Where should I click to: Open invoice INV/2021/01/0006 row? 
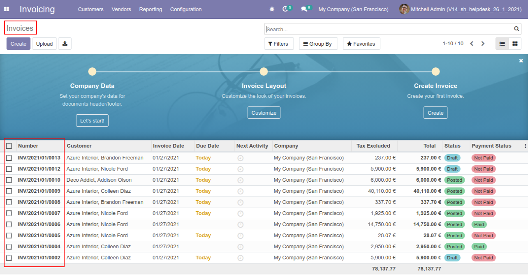(264, 224)
